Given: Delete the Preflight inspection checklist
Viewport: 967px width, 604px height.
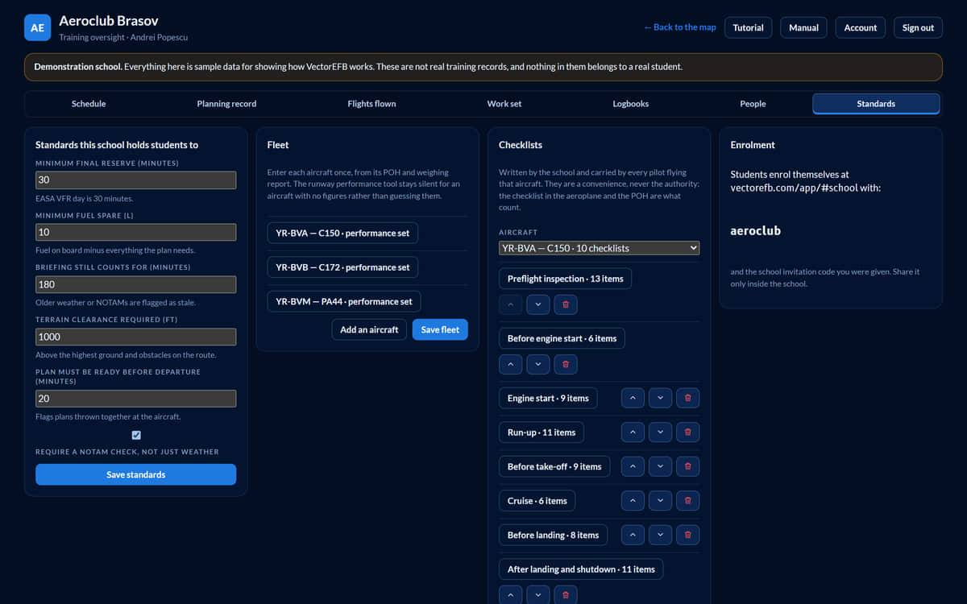Looking at the screenshot, I should pyautogui.click(x=565, y=304).
